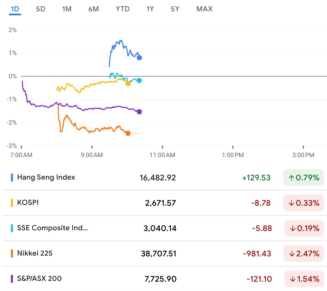Click the +129.53 point change
The image size is (327, 291).
click(x=256, y=178)
